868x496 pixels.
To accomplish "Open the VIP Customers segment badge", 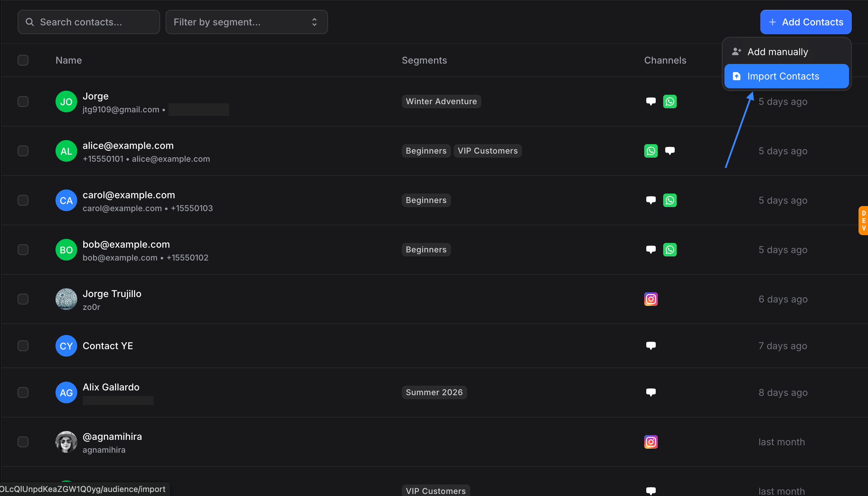I will [x=487, y=151].
